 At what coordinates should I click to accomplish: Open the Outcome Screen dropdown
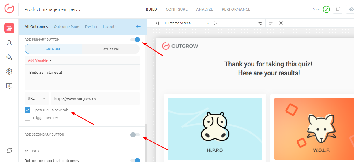(x=186, y=23)
